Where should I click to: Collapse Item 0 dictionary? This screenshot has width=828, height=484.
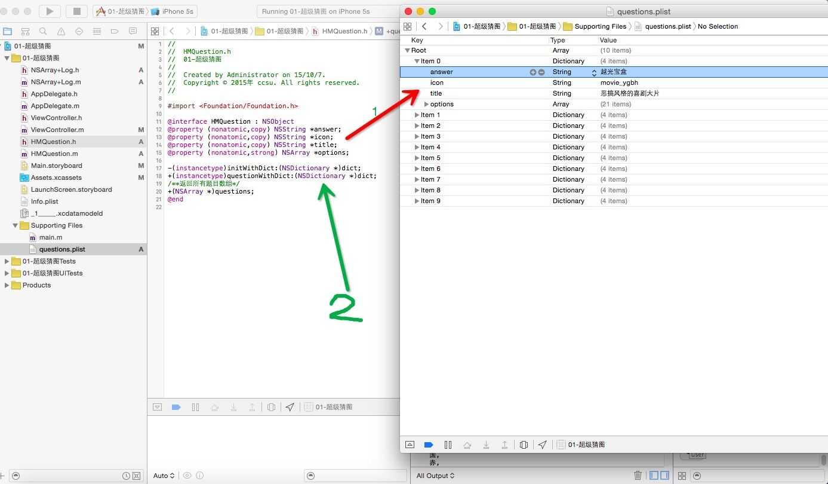click(x=417, y=62)
